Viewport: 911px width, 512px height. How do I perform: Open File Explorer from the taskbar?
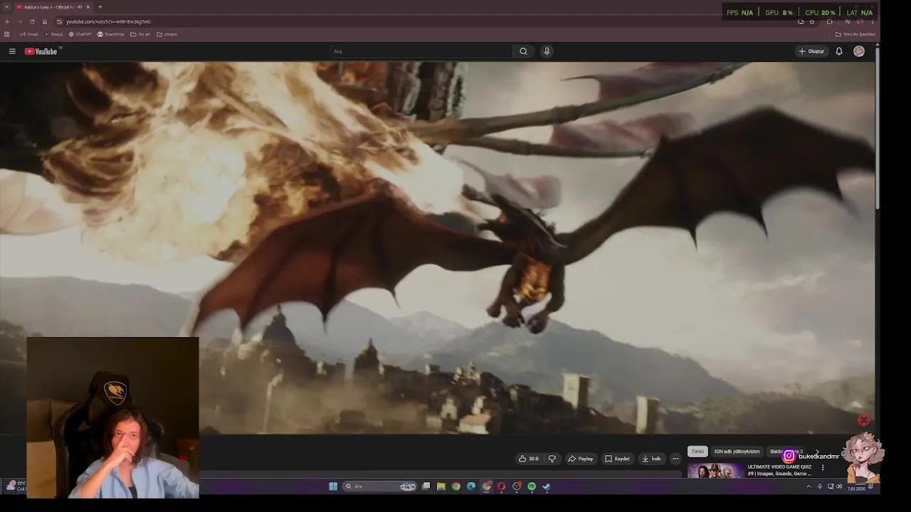[x=441, y=486]
